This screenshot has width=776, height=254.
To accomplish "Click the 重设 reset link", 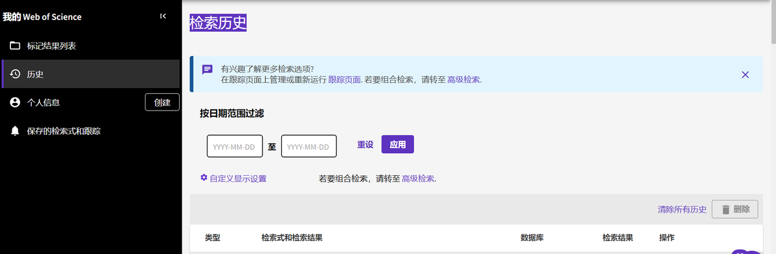I will click(365, 145).
